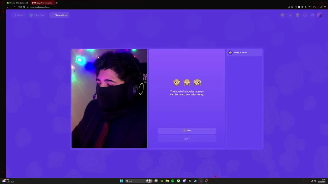Screen dimensions: 328x184
Task: Open the ad blocker shield icon
Action: point(299,7)
